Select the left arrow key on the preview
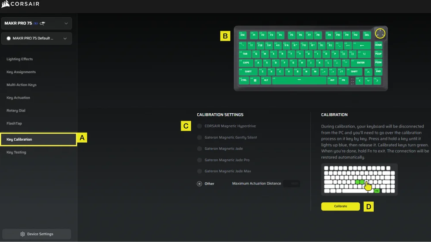This screenshot has width=431, height=242. (359, 81)
